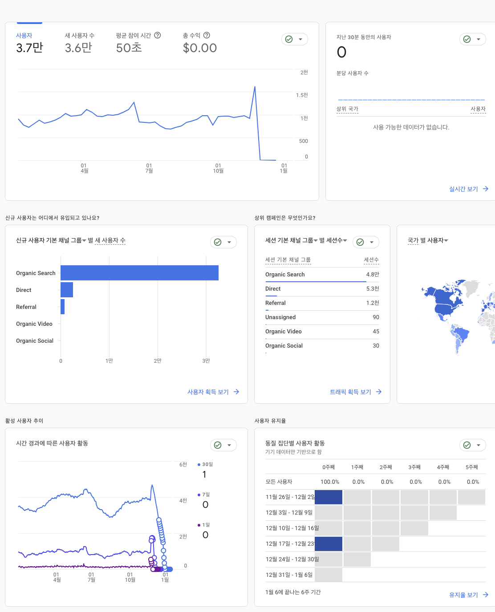This screenshot has height=612, width=495.
Task: Click help icon next to 총 수익
Action: 207,35
